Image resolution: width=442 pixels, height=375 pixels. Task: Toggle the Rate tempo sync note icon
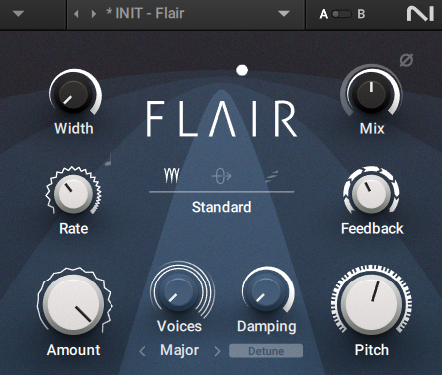tap(109, 159)
